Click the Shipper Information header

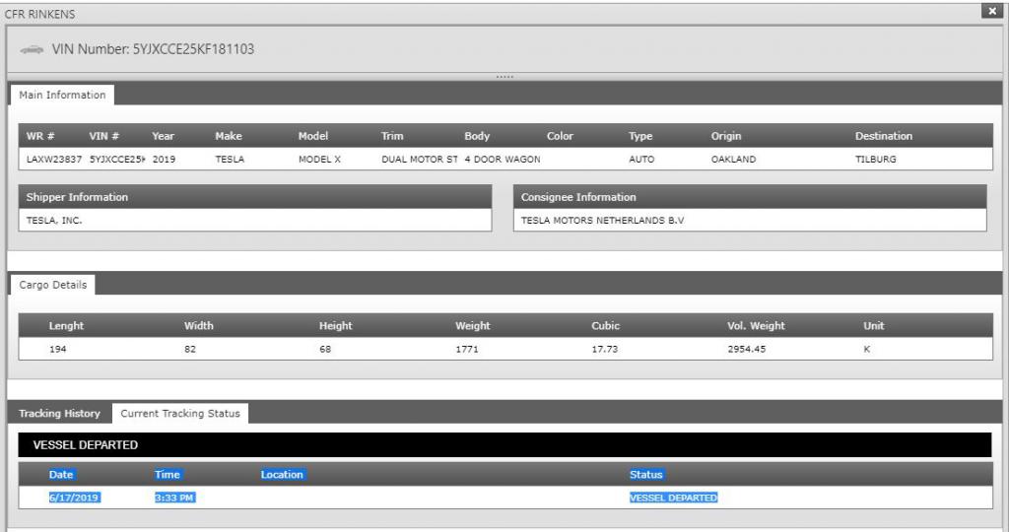pos(255,197)
